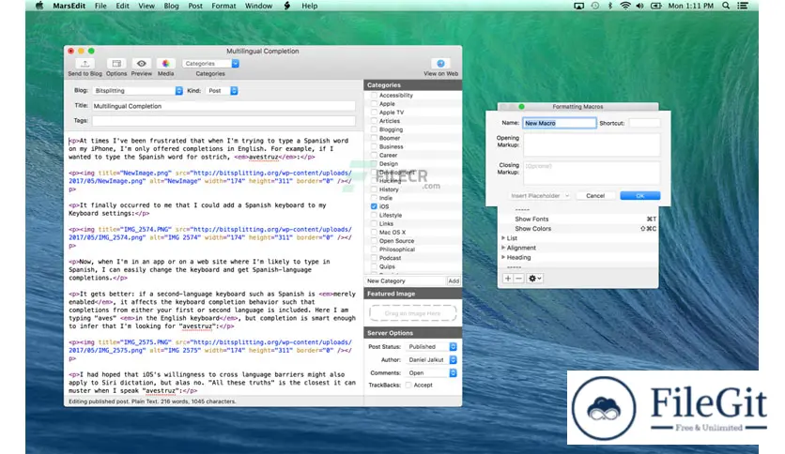
Task: Select Show Colors in macros list
Action: [x=532, y=229]
